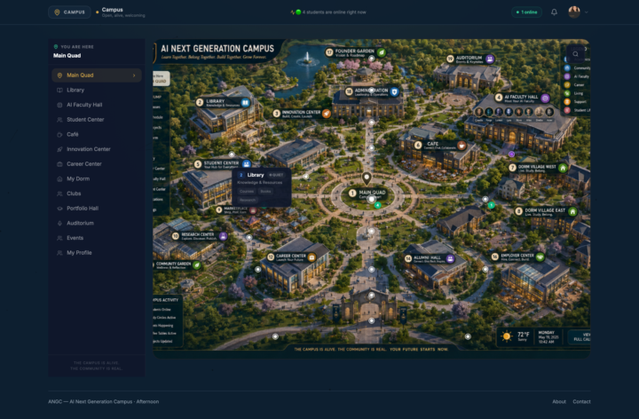
Task: Click the Alumni Hall purple icon on the map
Action: coord(450,258)
